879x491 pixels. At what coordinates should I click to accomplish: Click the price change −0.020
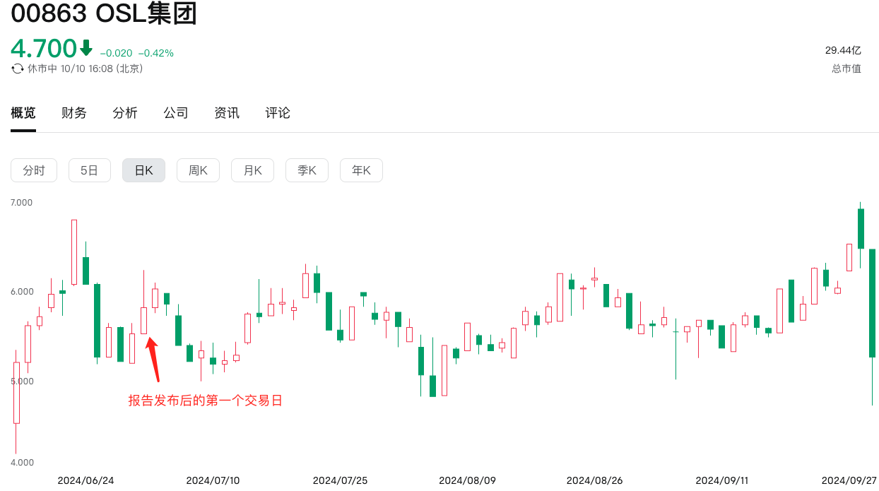[x=116, y=53]
